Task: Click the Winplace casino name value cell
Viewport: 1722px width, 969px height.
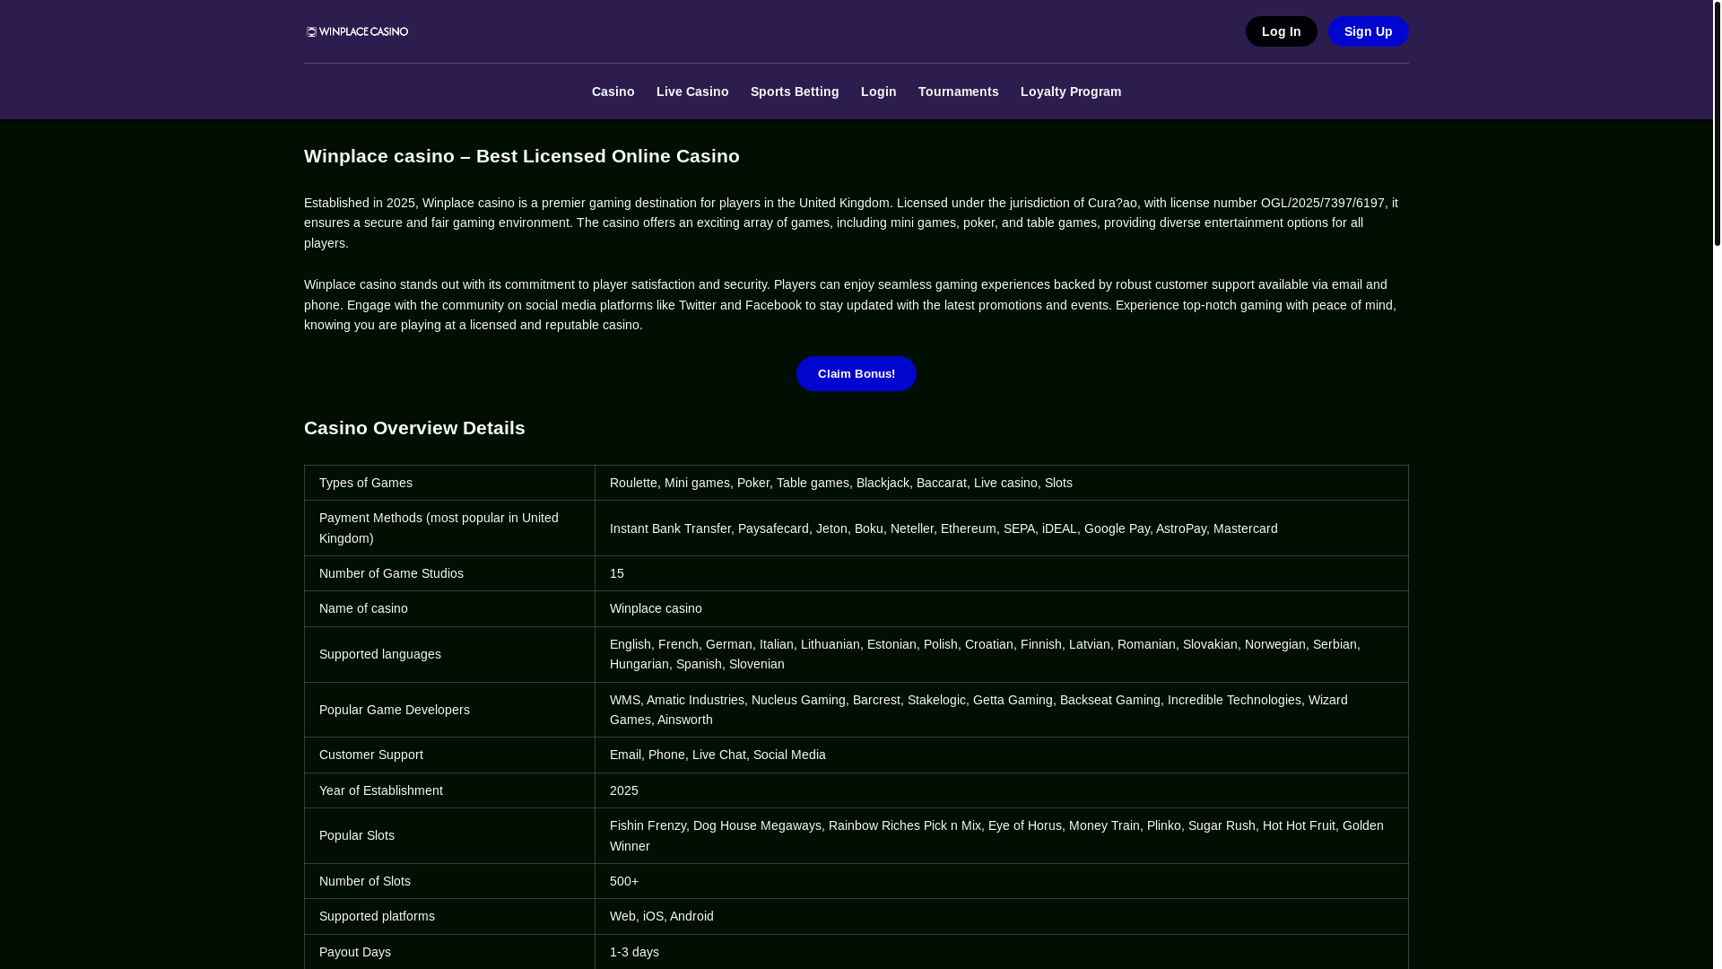Action: pyautogui.click(x=1002, y=608)
